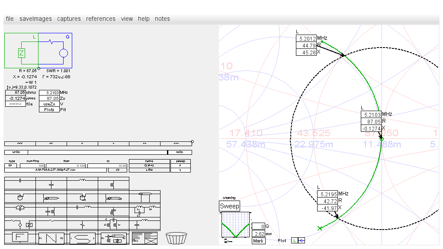
Task: Open the file menu
Action: click(10, 19)
